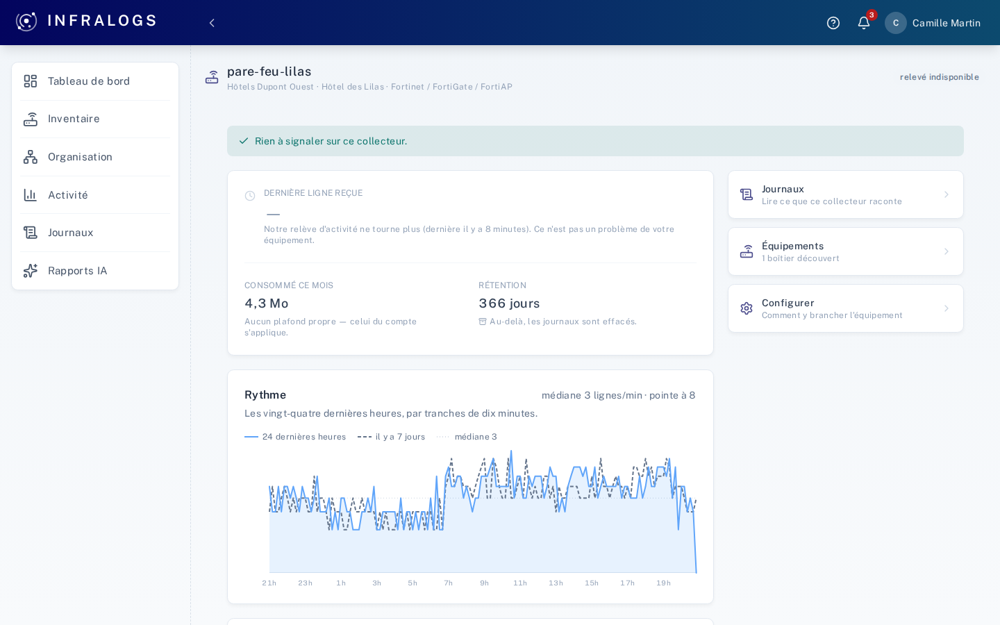Open Activité menu item
The width and height of the screenshot is (1000, 625).
click(95, 195)
